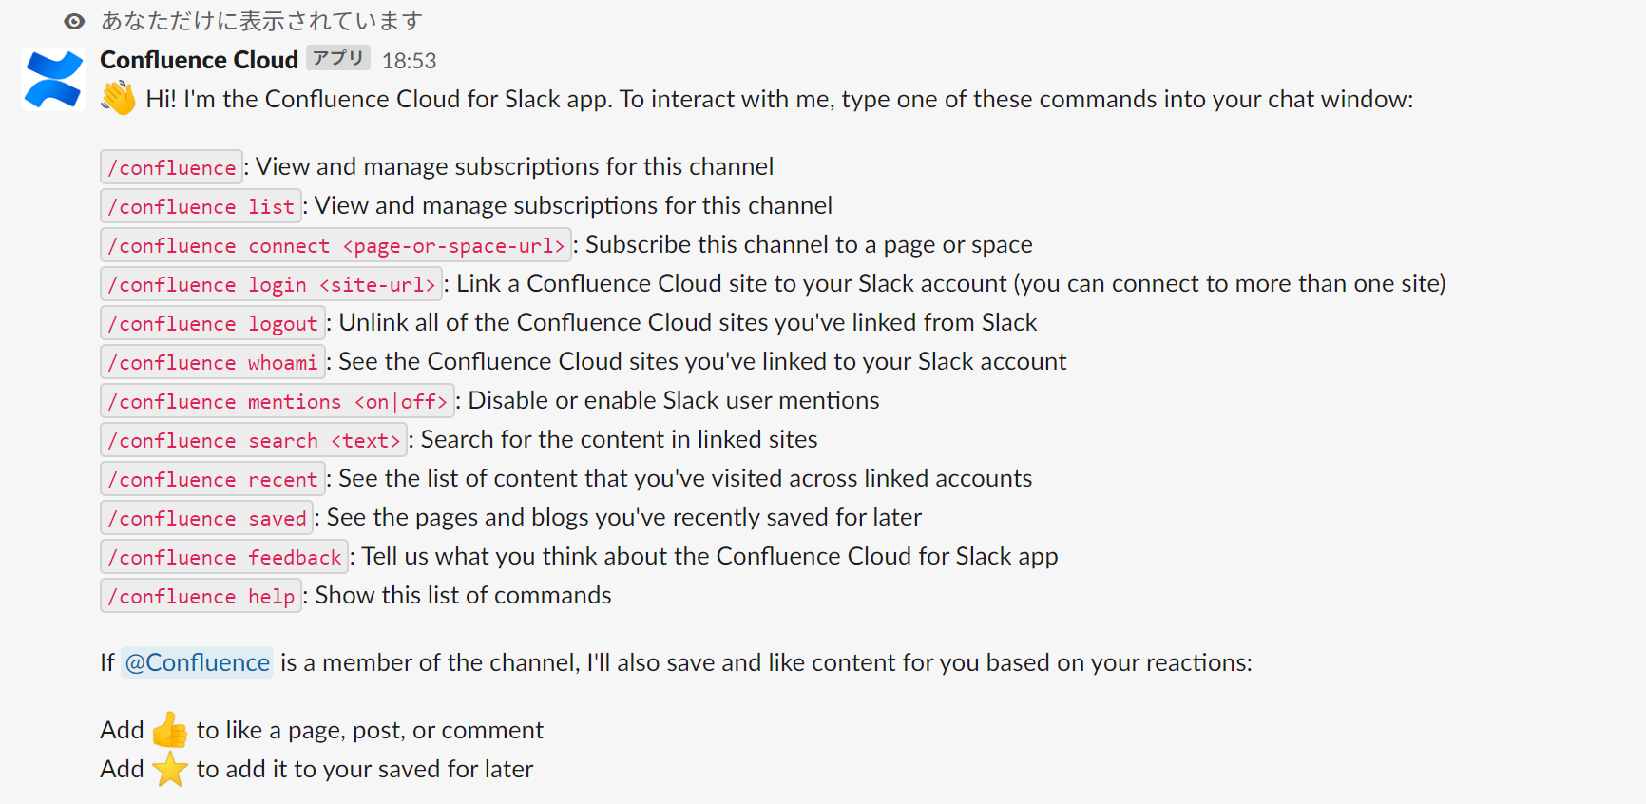The height and width of the screenshot is (804, 1646).
Task: Click the waving hand emoji
Action: coord(119,98)
